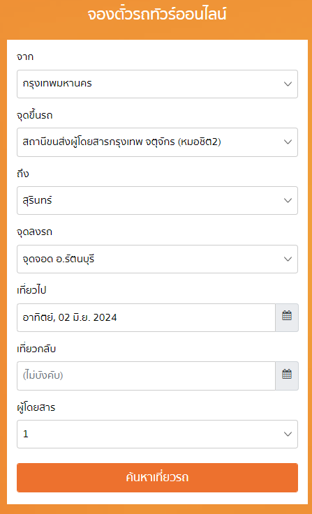Click the จุดขึ้นรถ field label
Viewport: 312px width, 514px height.
pyautogui.click(x=35, y=116)
